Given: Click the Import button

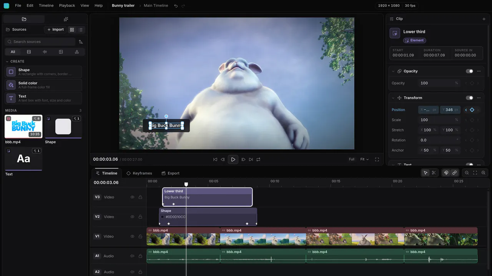Looking at the screenshot, I should (x=55, y=30).
